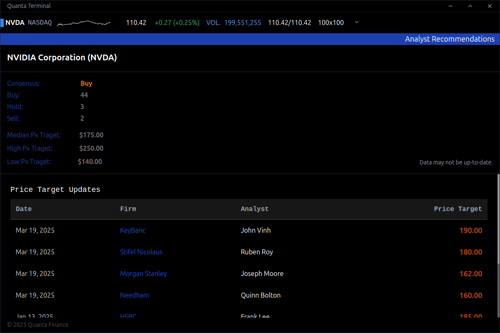Click analyst Quinn Bolton
The width and height of the screenshot is (500, 333).
261,295
